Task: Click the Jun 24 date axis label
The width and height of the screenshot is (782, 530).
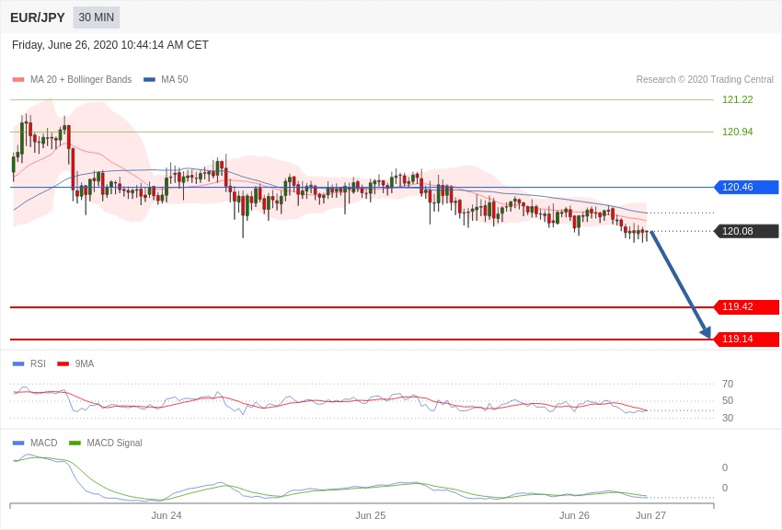Action: tap(167, 515)
